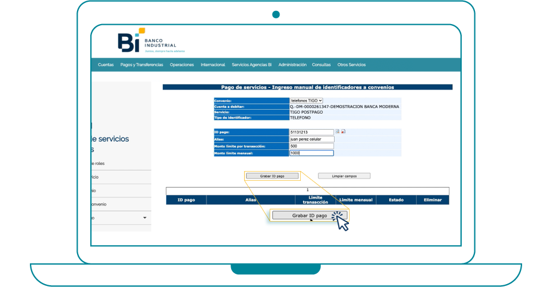552x287 pixels.
Task: Open the Otros Servicios menu
Action: 351,65
